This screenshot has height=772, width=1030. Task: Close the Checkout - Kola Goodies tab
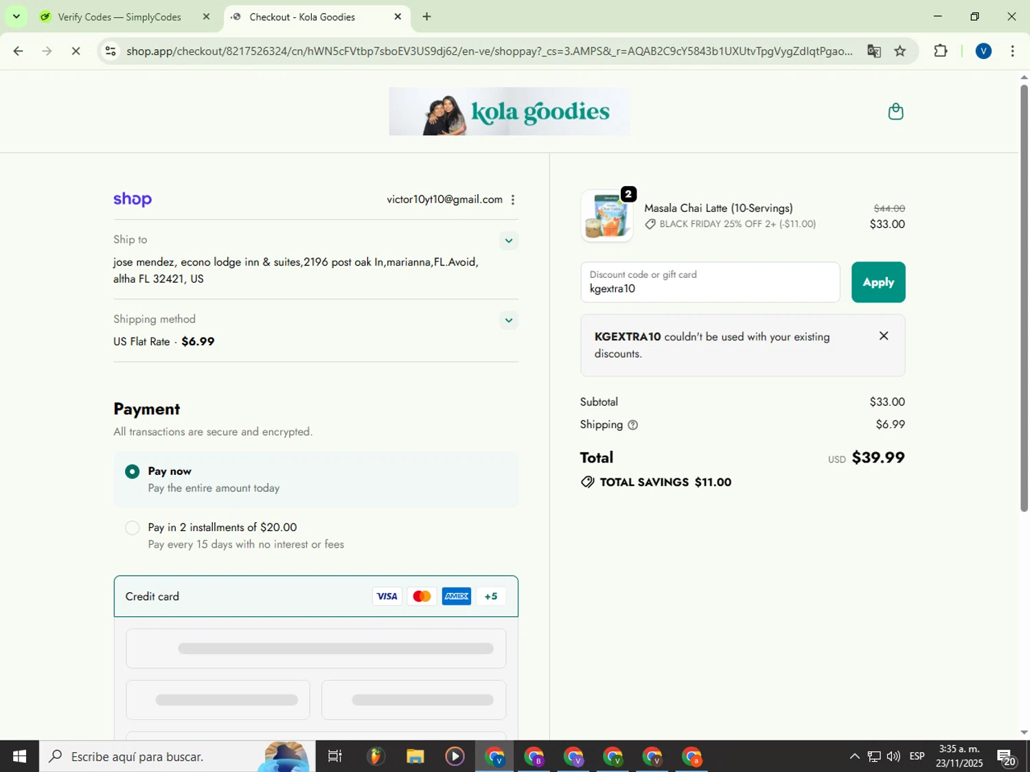coord(398,16)
